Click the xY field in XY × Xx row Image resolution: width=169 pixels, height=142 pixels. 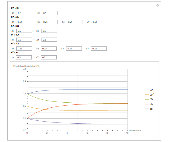[99, 22]
